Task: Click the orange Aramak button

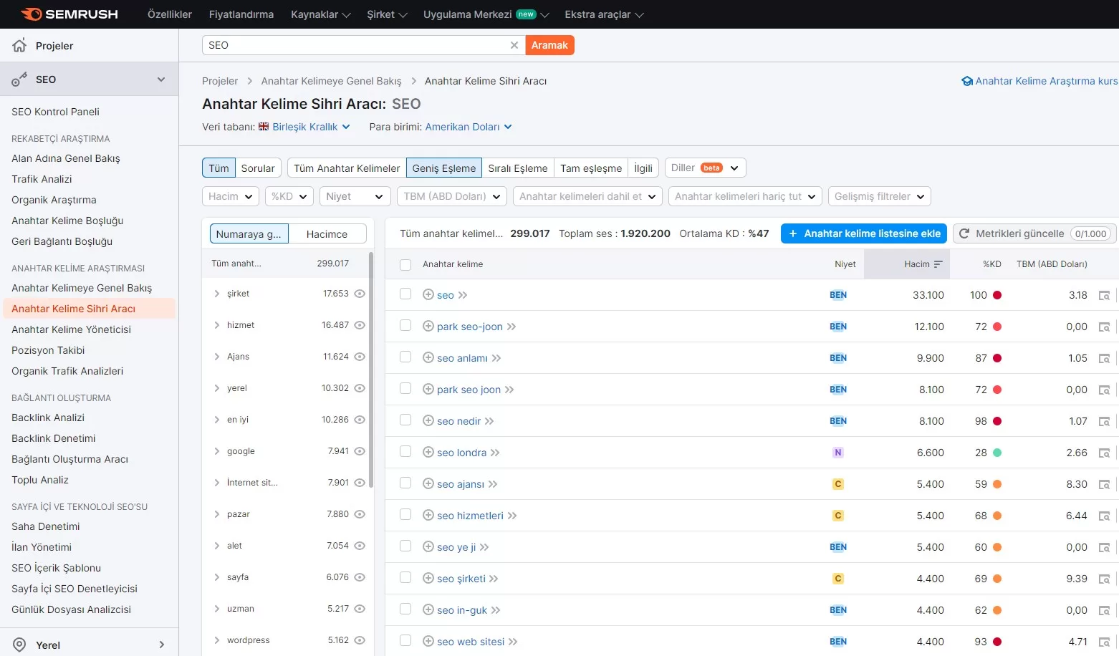Action: 549,45
